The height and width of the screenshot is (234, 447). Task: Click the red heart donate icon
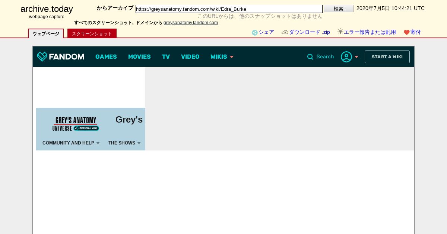(x=407, y=33)
